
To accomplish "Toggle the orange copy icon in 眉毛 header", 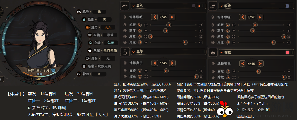I will tap(199, 6).
